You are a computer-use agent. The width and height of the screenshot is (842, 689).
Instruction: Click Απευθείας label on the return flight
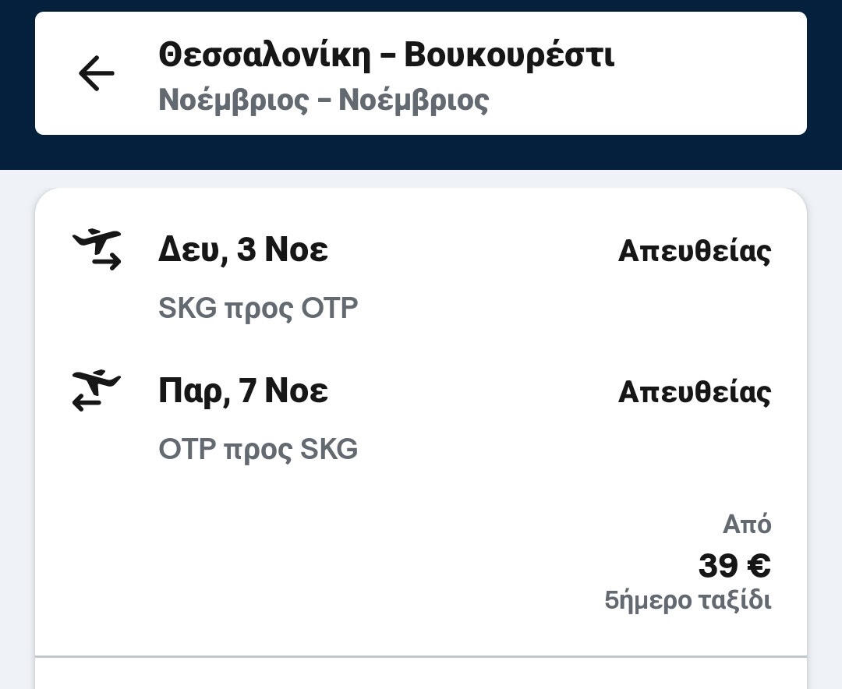point(694,392)
